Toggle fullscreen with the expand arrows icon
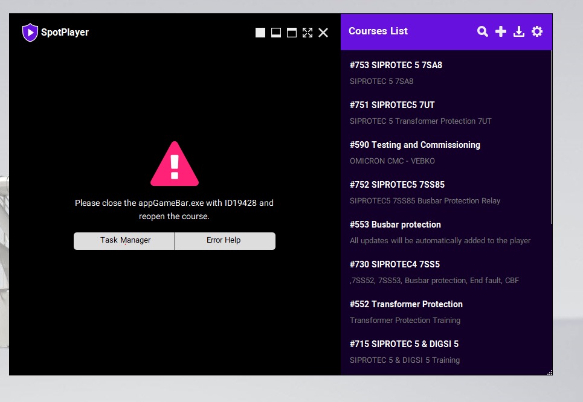The image size is (583, 402). click(x=308, y=33)
